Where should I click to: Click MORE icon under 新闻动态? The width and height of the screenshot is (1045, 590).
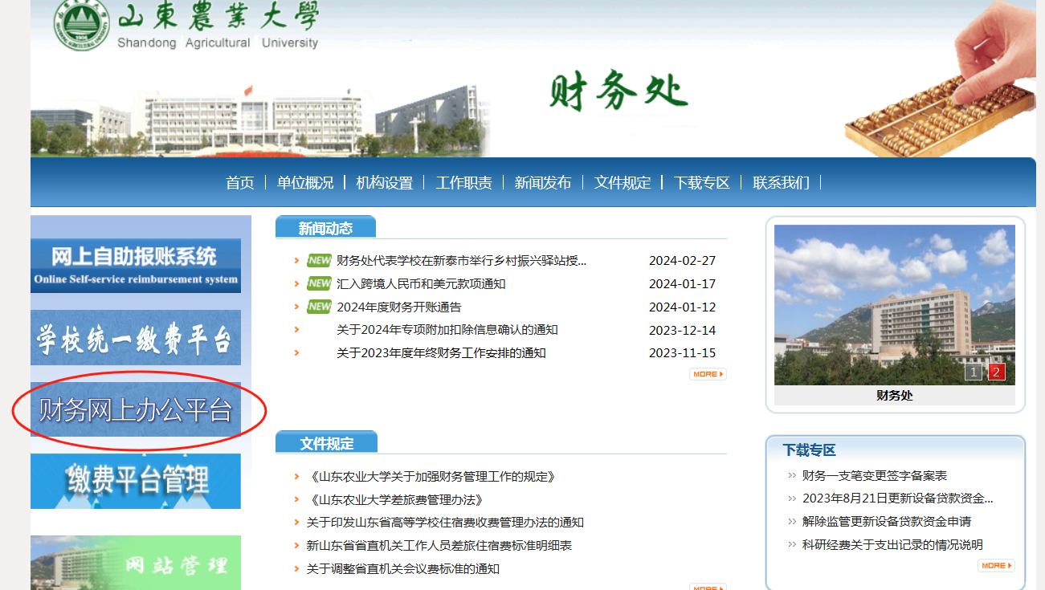click(x=707, y=374)
